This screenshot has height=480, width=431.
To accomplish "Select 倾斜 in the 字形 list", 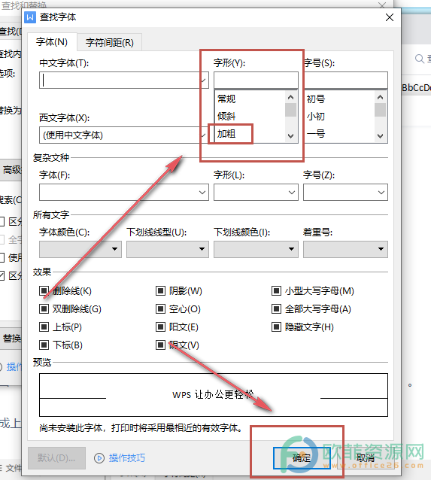I will pyautogui.click(x=226, y=117).
